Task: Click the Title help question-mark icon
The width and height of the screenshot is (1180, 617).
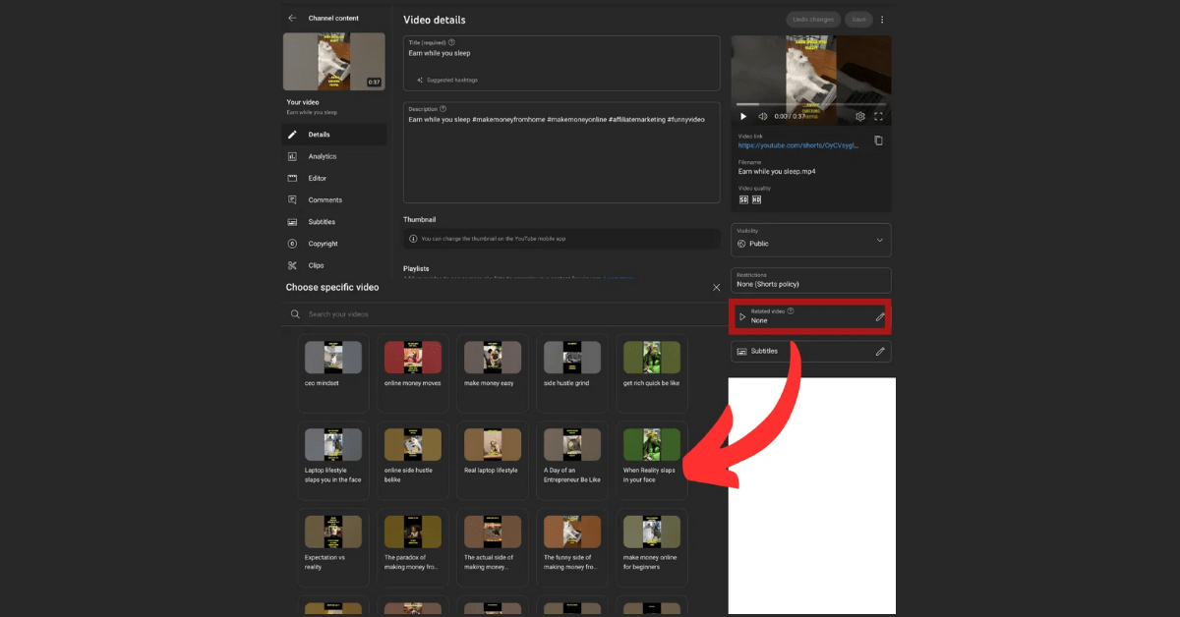Action: click(x=452, y=42)
